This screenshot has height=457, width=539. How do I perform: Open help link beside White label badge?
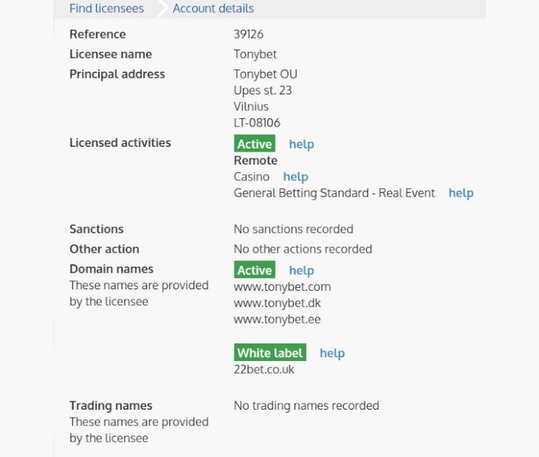(x=332, y=353)
